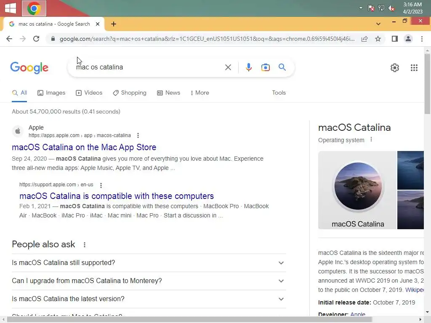Image resolution: width=431 pixels, height=323 pixels.
Task: Open options for apps.apple.com result
Action: point(138,135)
